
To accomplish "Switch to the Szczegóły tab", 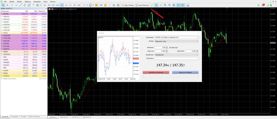I will 15,117.
